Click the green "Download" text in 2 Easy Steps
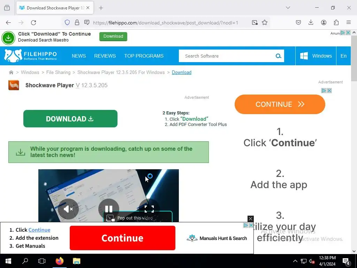 coord(194,119)
